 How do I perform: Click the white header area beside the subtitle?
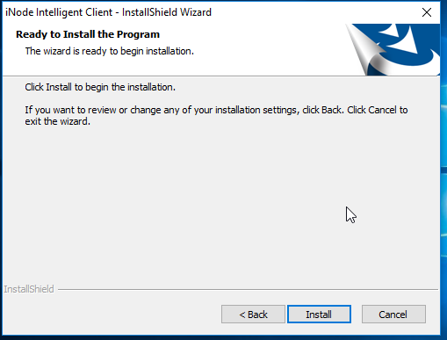(x=263, y=51)
